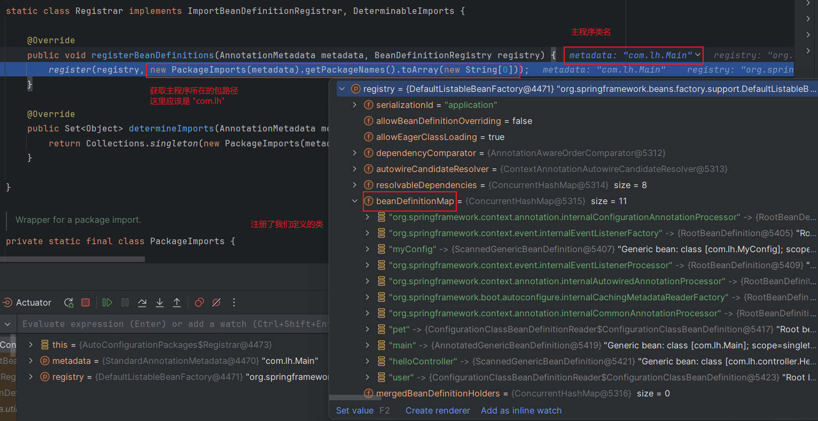Click the "Wrapper for a package import." doc comment
Screen dimensions: 818x421
coord(78,220)
